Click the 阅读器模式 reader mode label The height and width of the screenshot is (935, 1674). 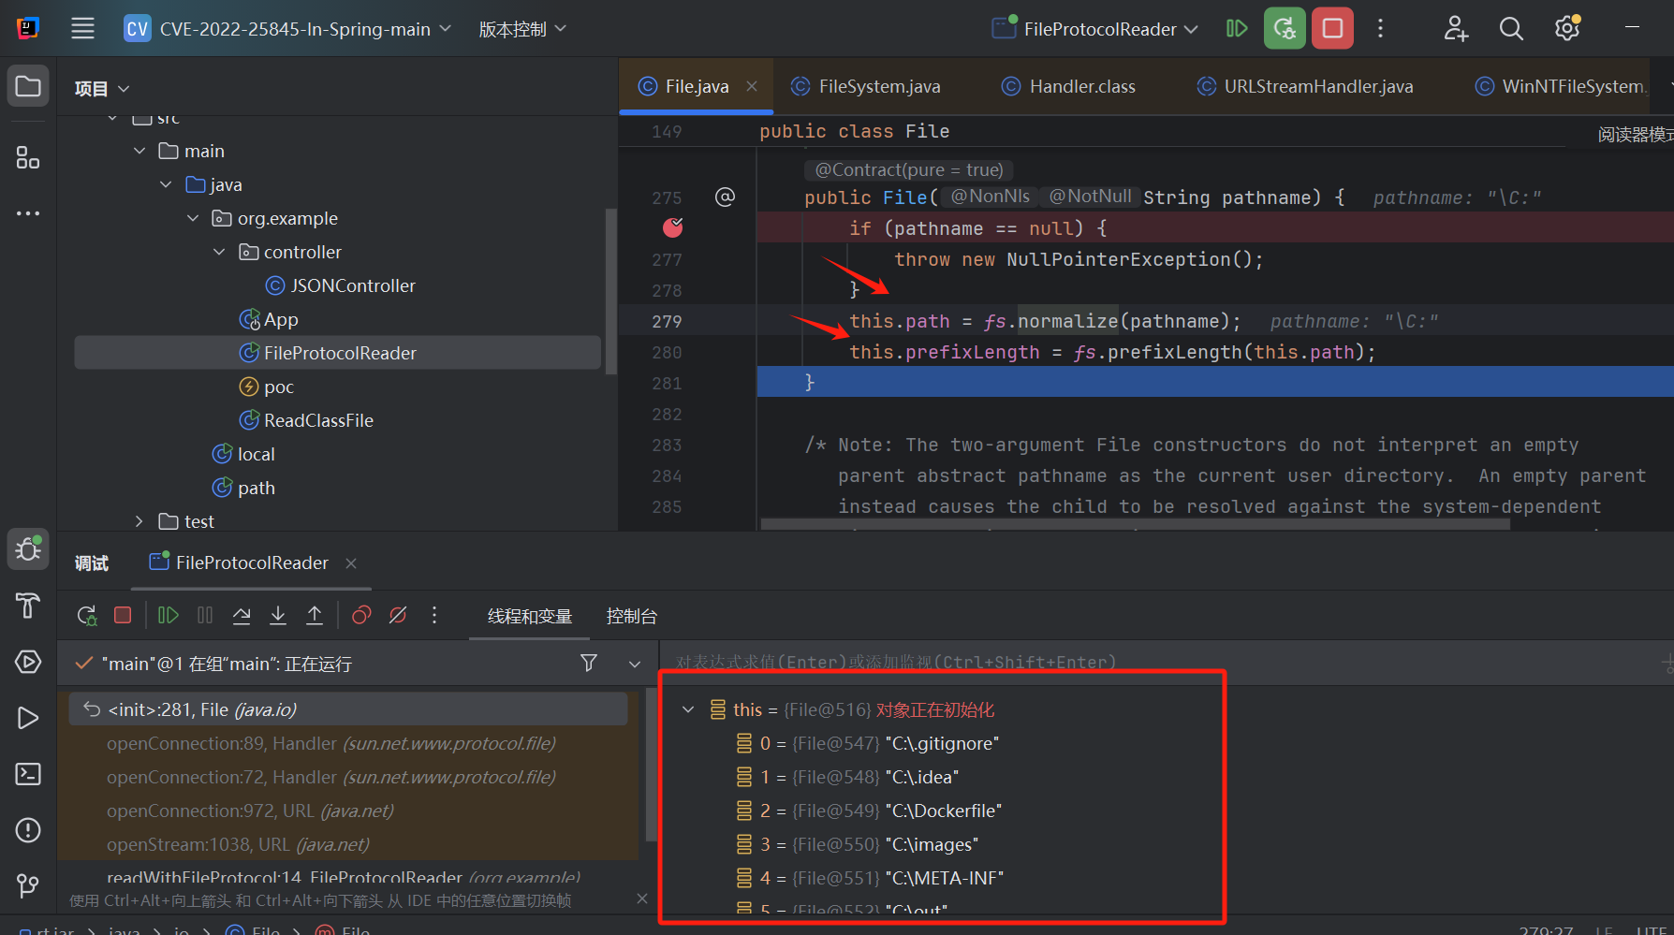(x=1634, y=135)
